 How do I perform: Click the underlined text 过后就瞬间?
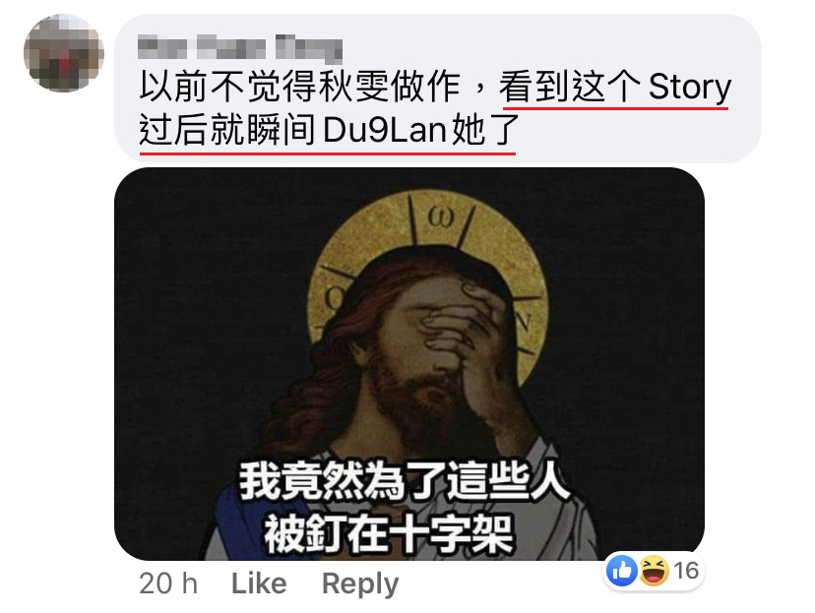coord(227,130)
